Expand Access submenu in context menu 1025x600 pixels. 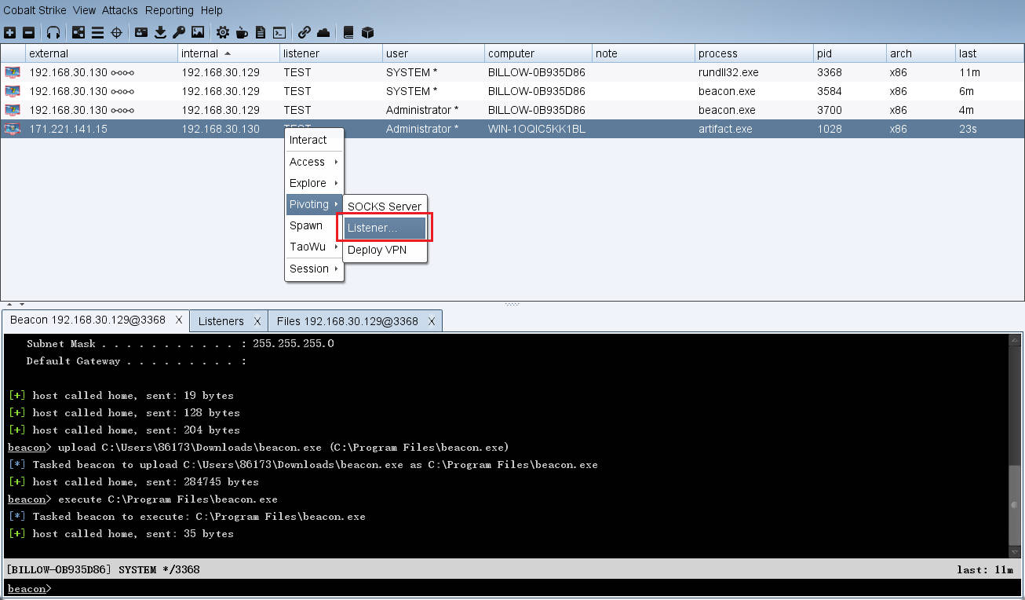[x=314, y=162]
